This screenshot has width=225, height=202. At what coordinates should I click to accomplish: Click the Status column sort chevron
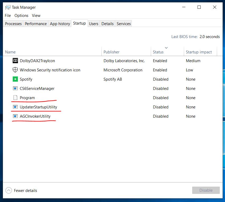166,48
